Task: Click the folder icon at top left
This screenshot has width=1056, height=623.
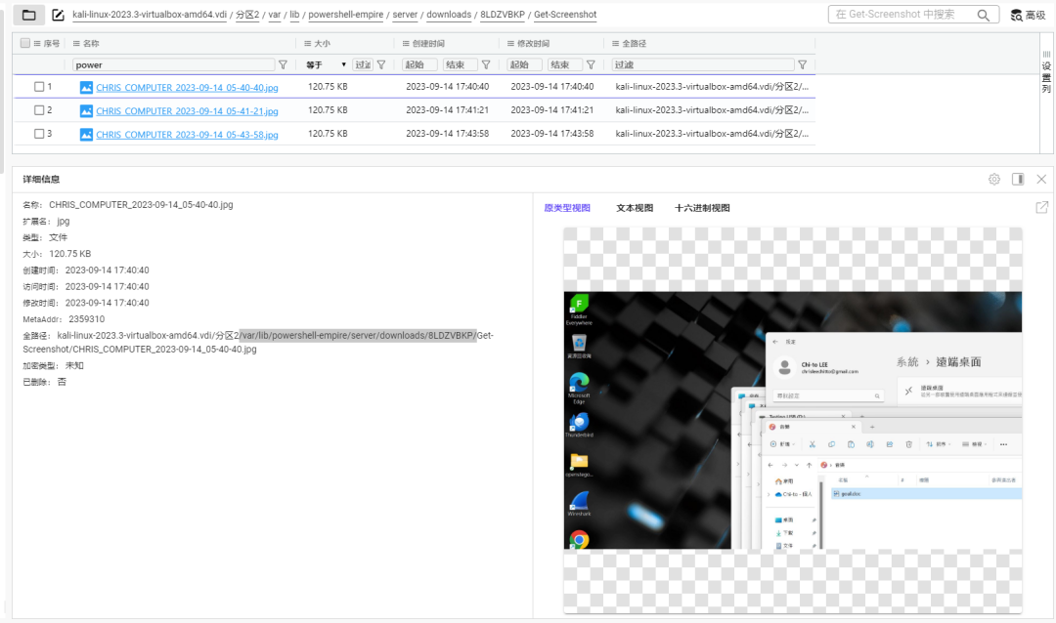Action: coord(29,15)
